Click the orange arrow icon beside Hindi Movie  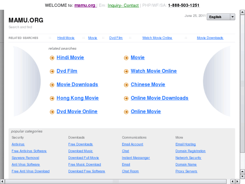52,58
